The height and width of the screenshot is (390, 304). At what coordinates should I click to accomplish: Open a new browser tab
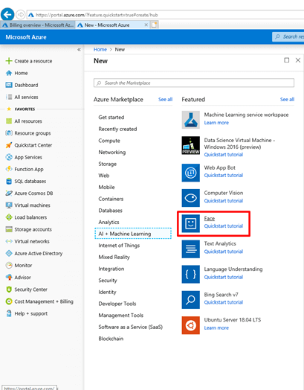(155, 25)
